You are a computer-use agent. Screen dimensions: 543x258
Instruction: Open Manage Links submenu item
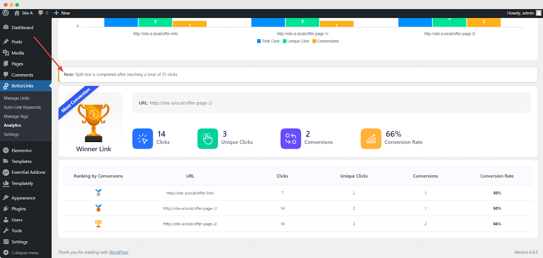tap(17, 98)
